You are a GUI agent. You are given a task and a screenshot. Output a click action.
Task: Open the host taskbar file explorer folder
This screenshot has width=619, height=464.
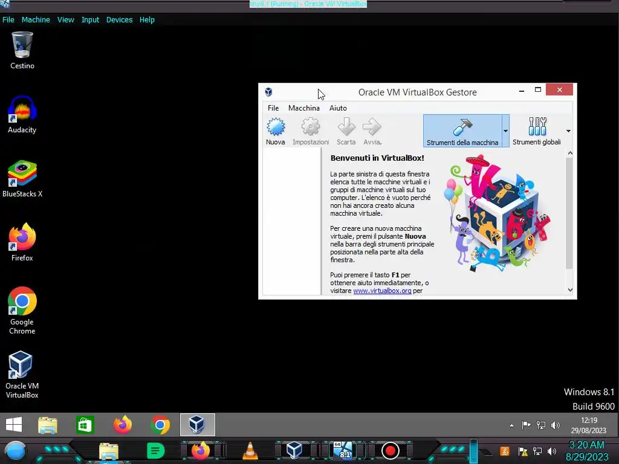coord(109,451)
